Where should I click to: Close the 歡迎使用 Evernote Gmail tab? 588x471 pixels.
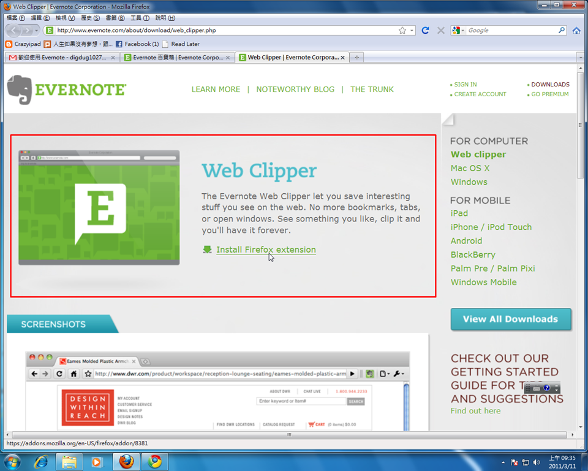(x=113, y=58)
